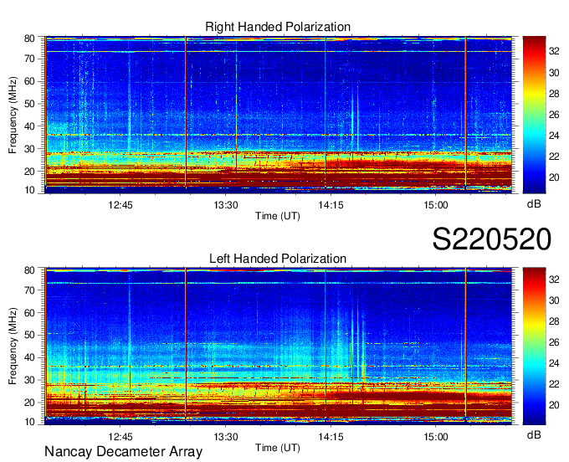Click the 60 MHz tick of Left Handed plot
Viewport: 569px width, 462px height.
click(29, 313)
